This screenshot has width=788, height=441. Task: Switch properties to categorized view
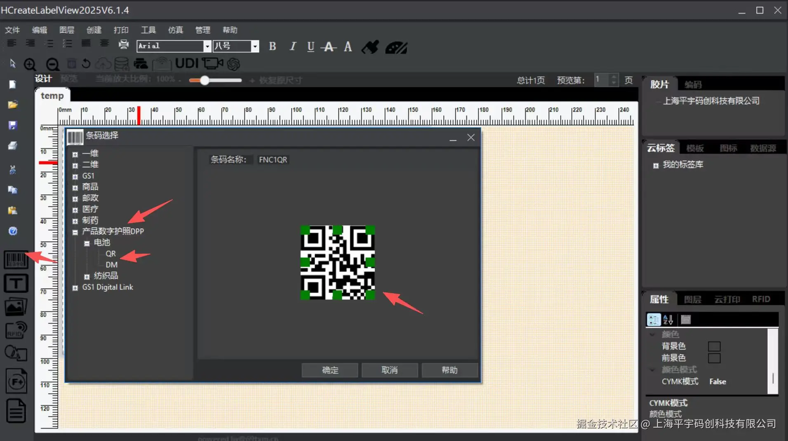pos(654,320)
